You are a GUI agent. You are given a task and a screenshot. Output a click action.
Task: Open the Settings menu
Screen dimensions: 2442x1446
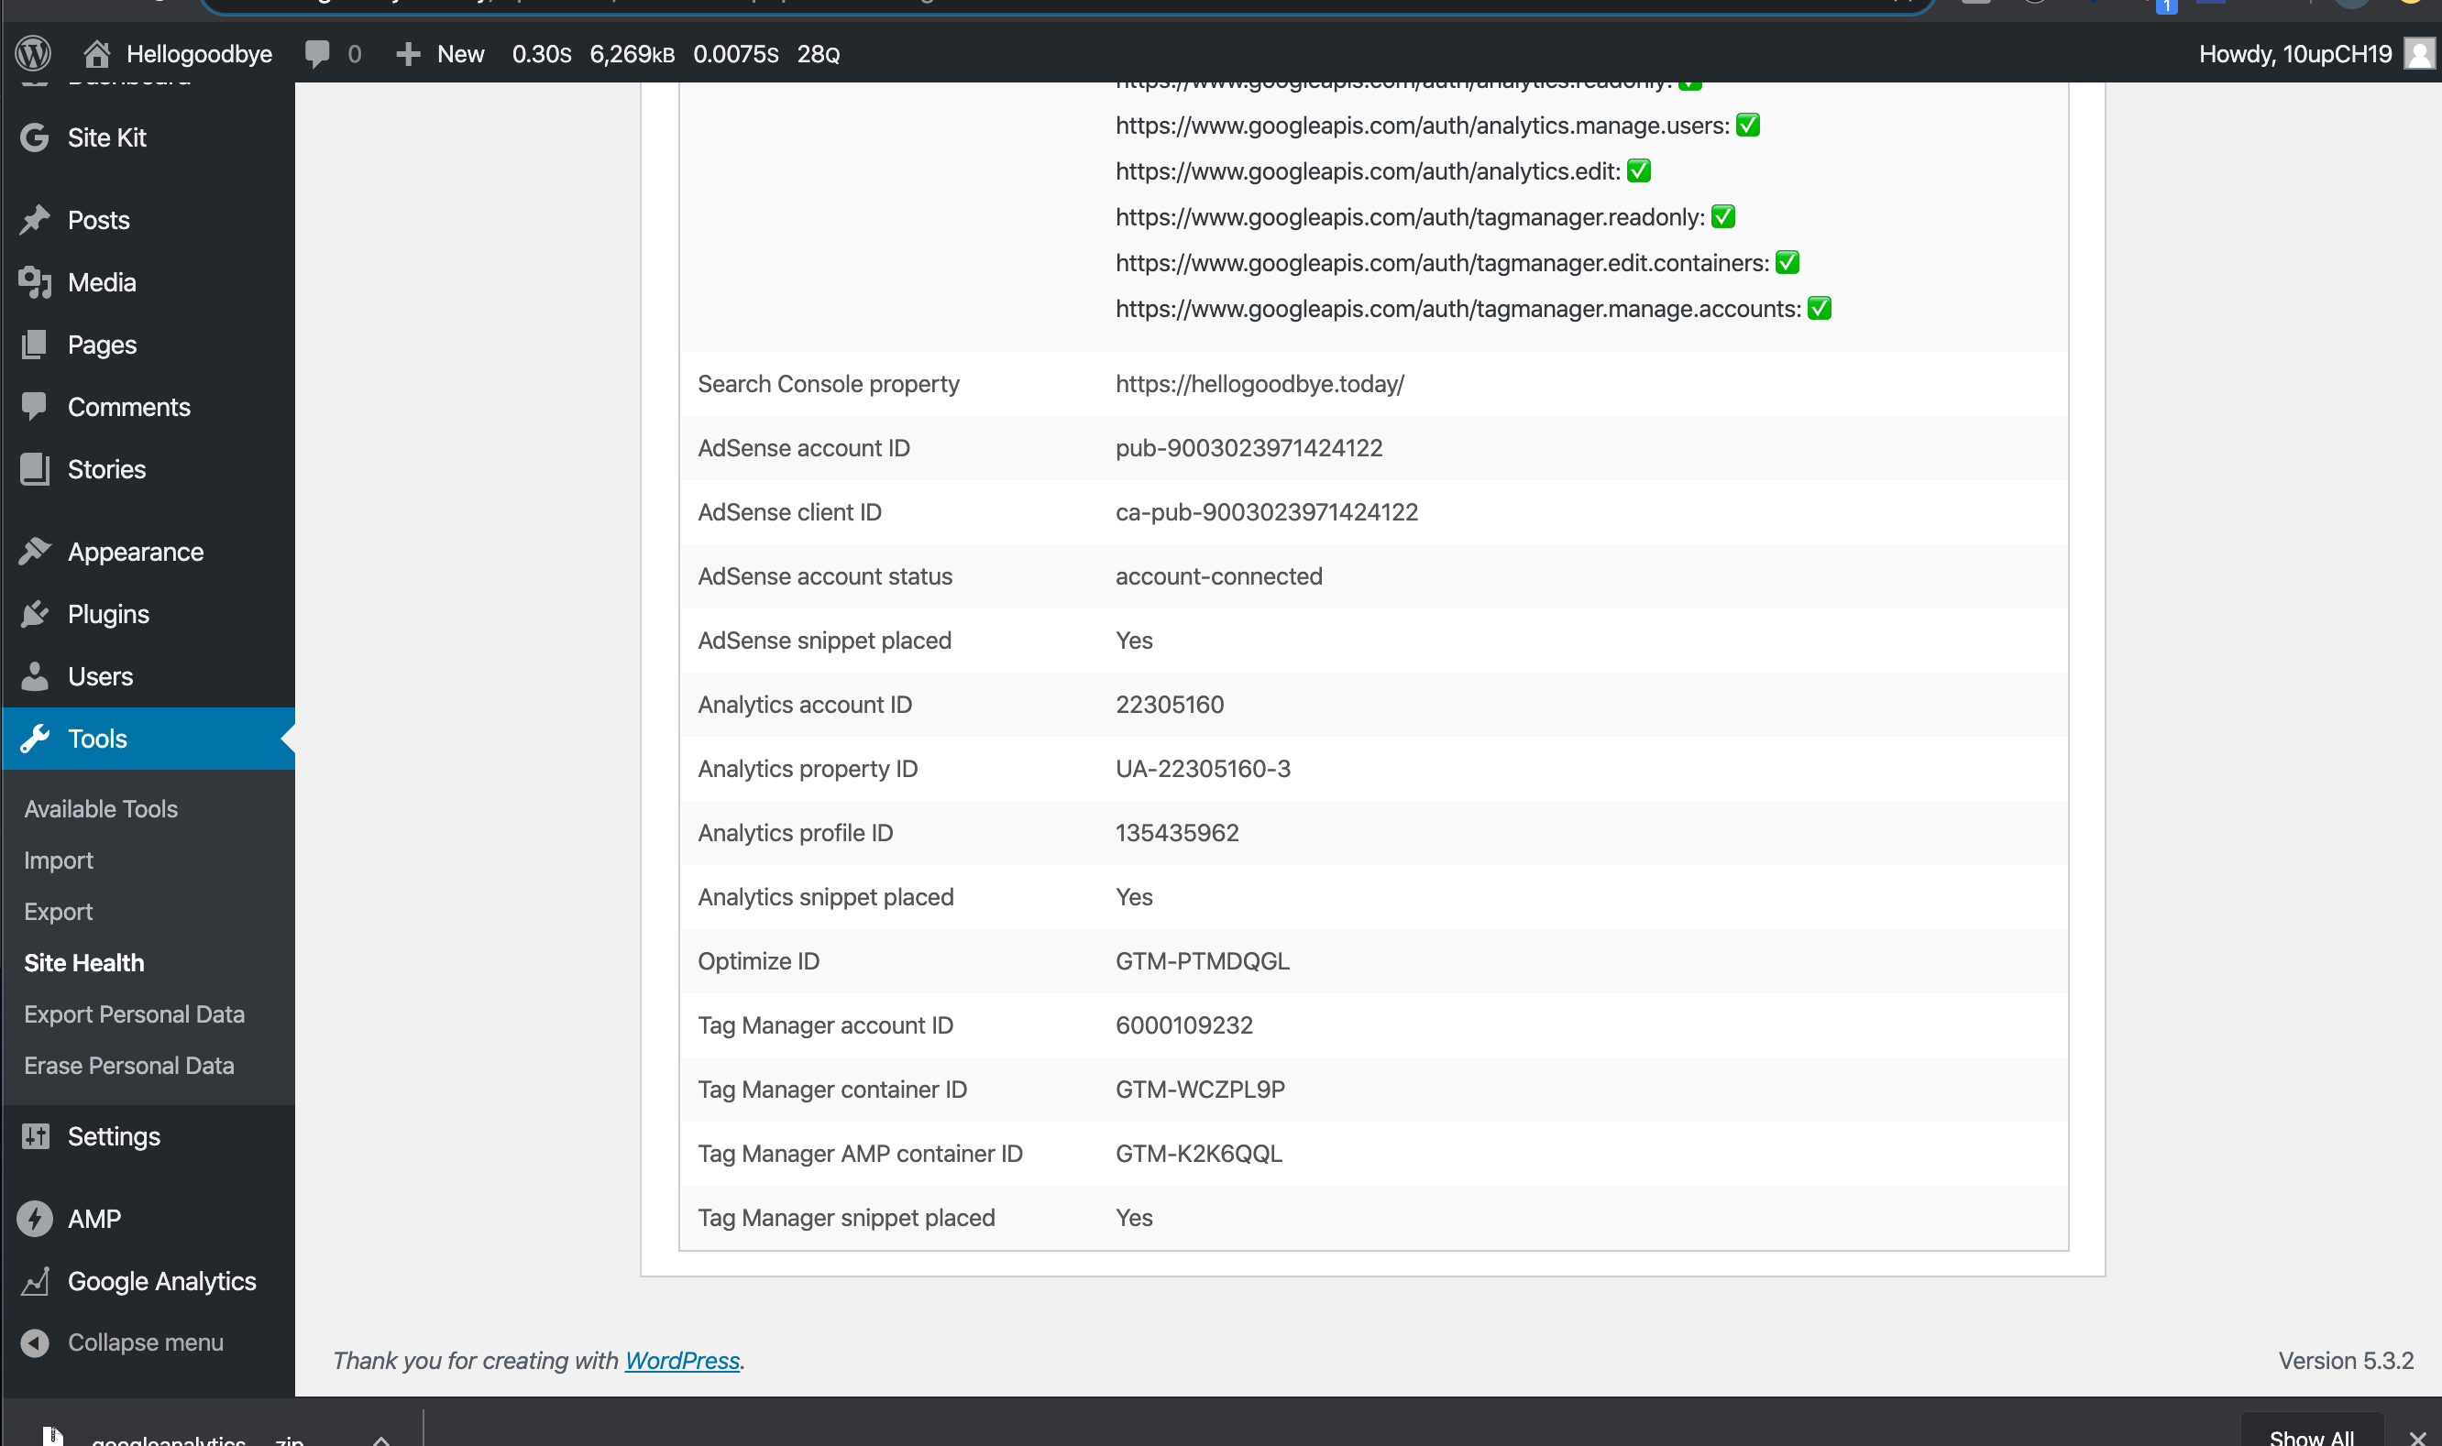coord(148,1136)
